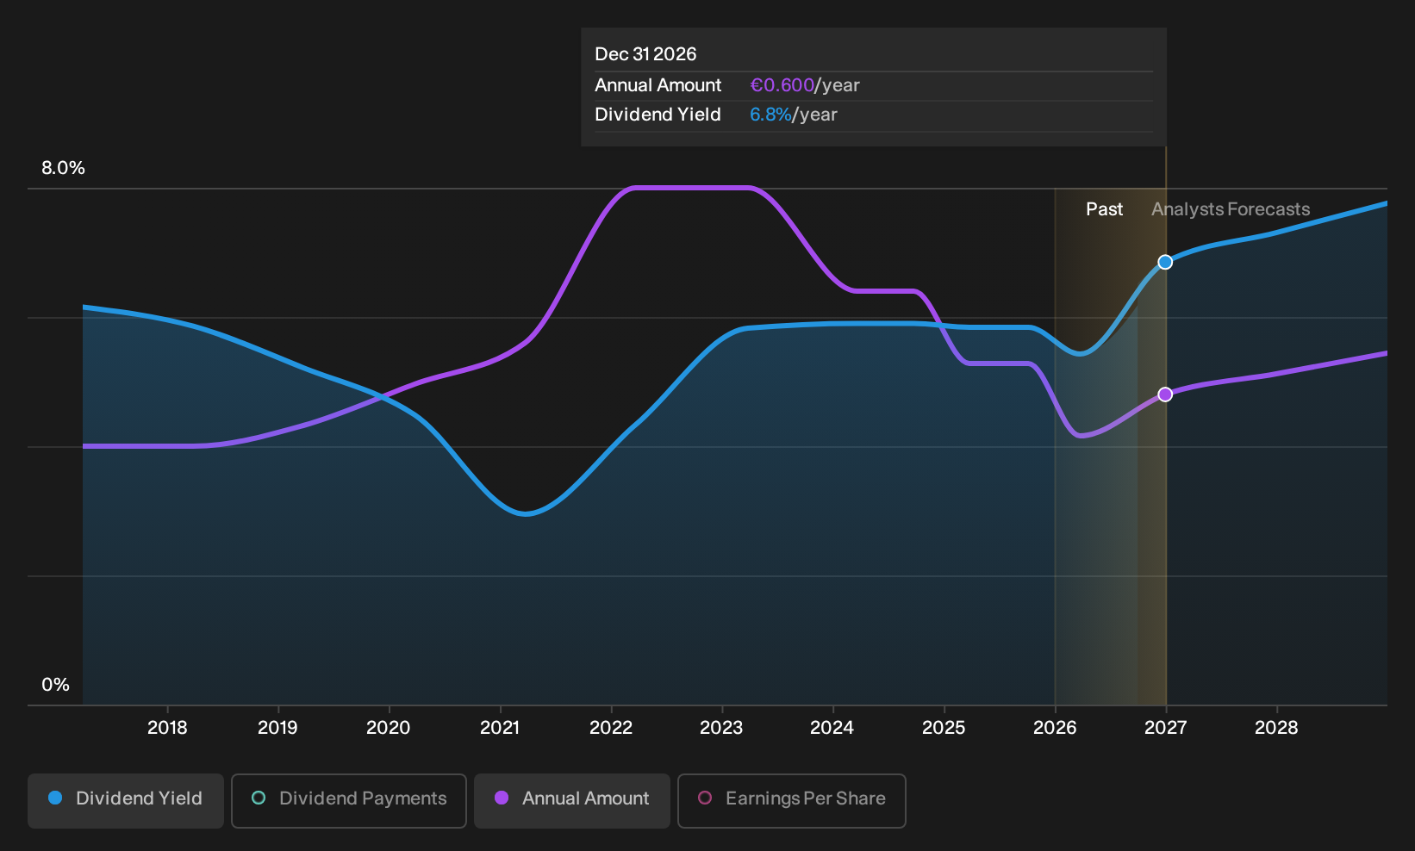Click the Past region label
The image size is (1415, 851).
(x=1104, y=209)
